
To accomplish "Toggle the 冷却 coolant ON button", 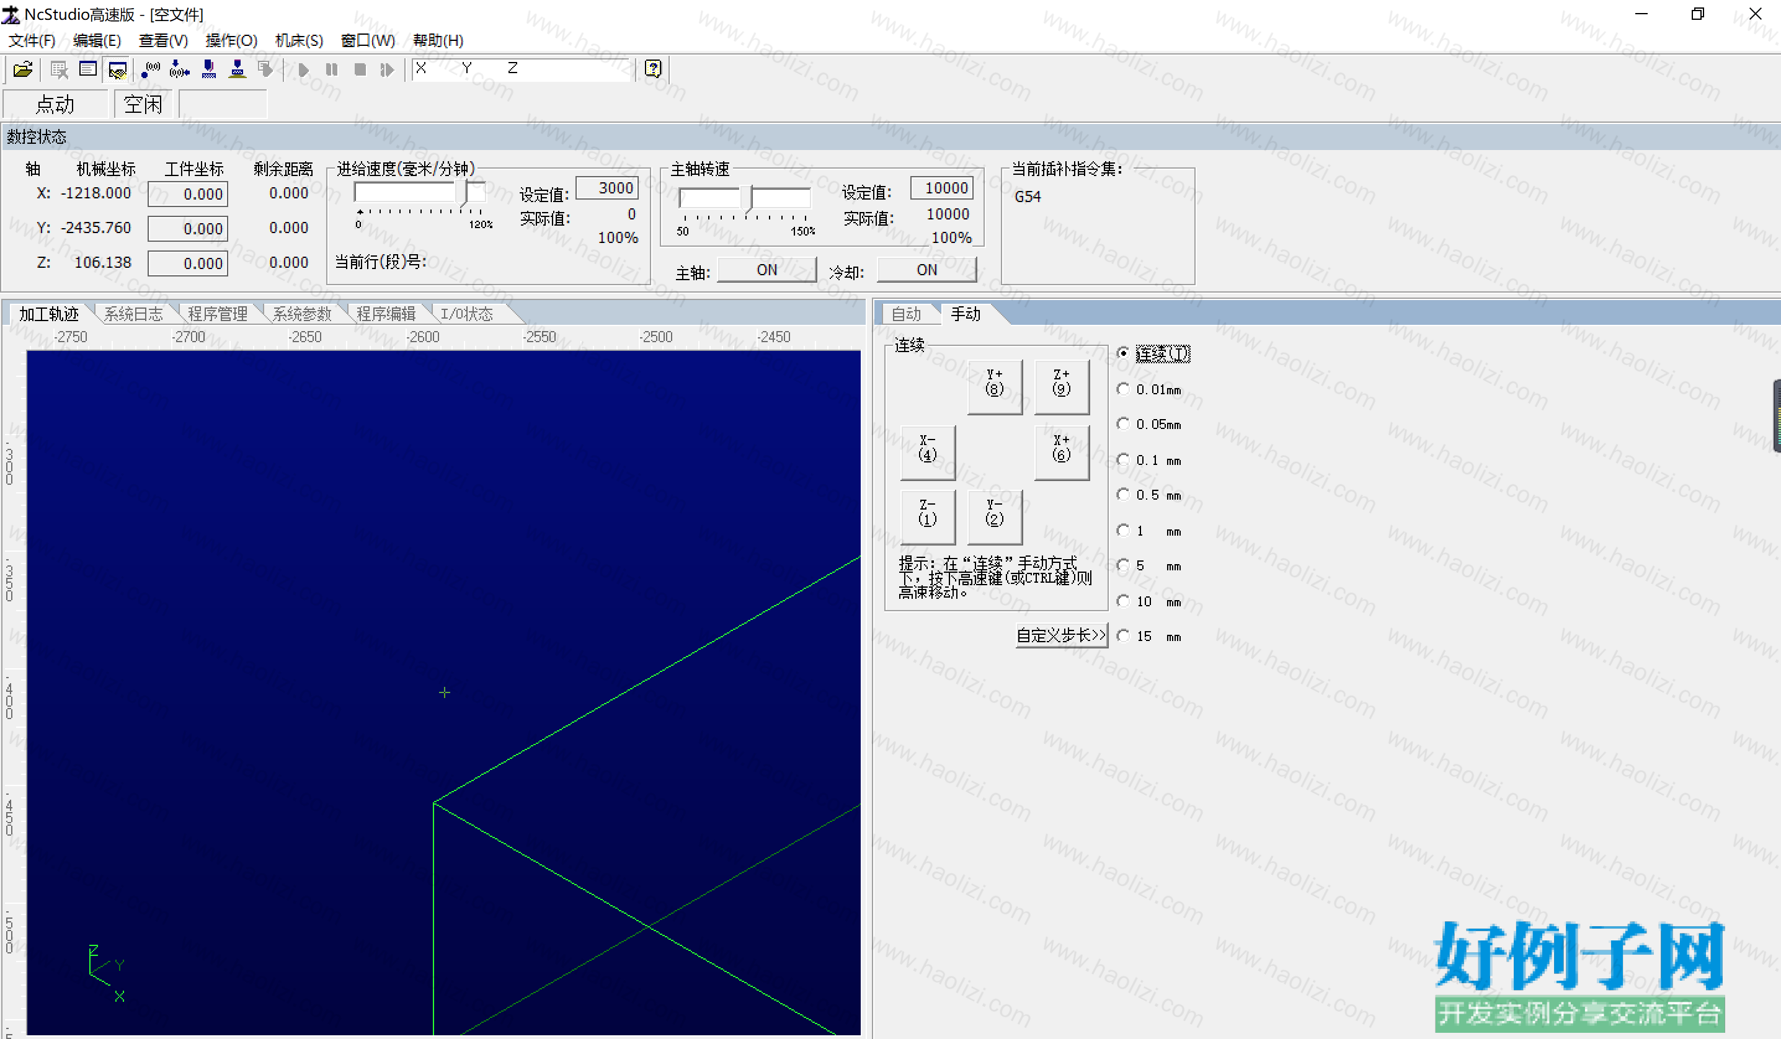I will pyautogui.click(x=926, y=270).
